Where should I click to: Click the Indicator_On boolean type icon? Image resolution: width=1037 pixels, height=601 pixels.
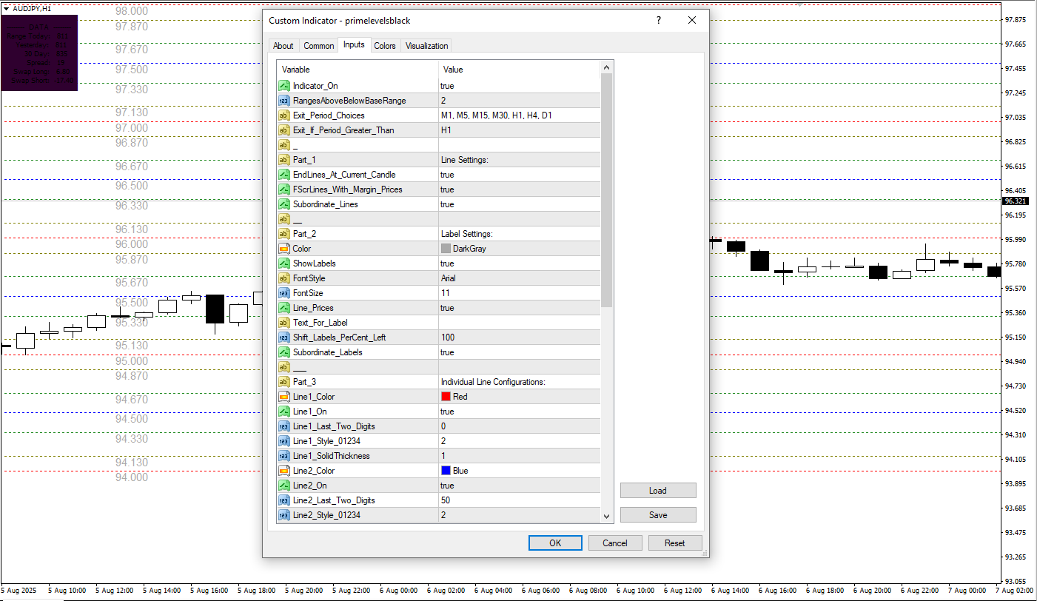click(x=284, y=86)
